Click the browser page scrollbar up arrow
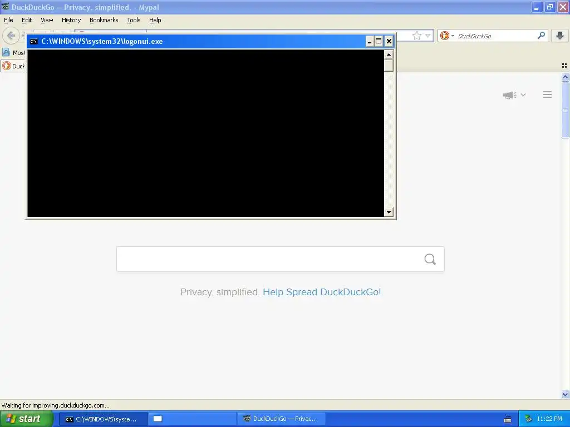The width and height of the screenshot is (570, 427). pyautogui.click(x=565, y=77)
